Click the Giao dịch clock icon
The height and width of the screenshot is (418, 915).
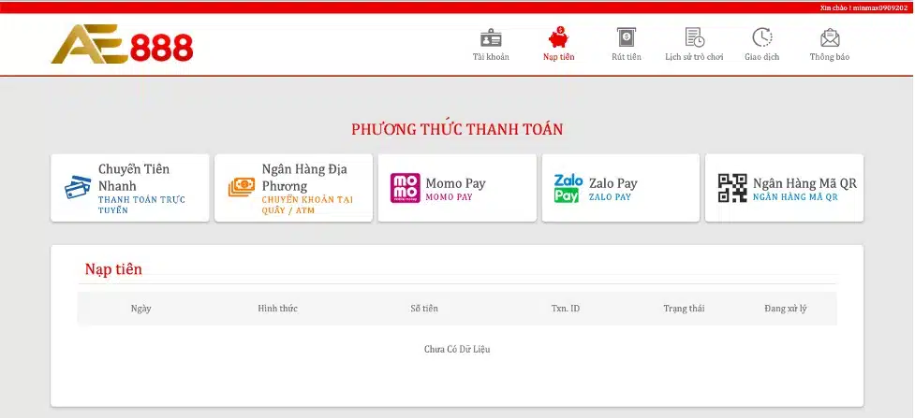point(762,37)
